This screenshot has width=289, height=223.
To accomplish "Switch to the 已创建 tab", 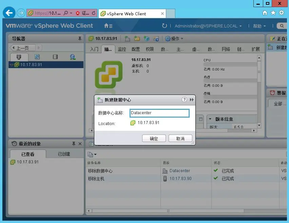I will tap(64, 154).
